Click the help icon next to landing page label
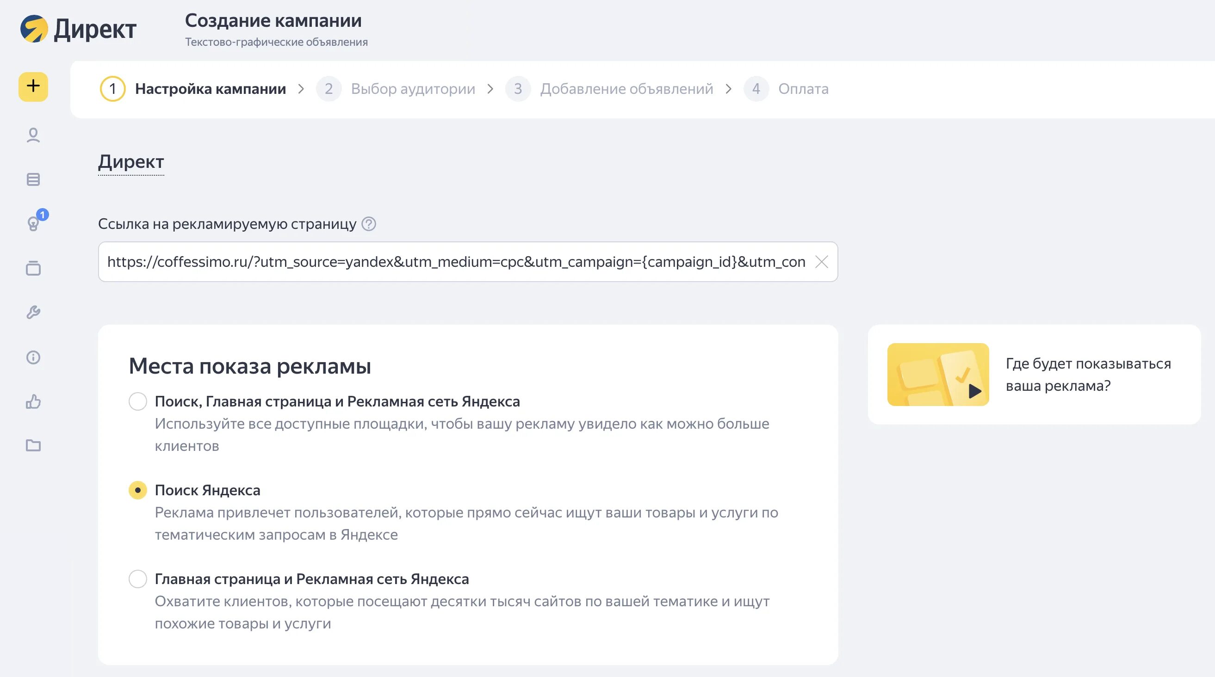The height and width of the screenshot is (677, 1215). [368, 224]
